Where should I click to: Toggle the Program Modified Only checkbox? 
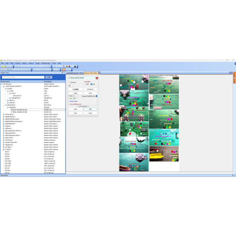96,96
